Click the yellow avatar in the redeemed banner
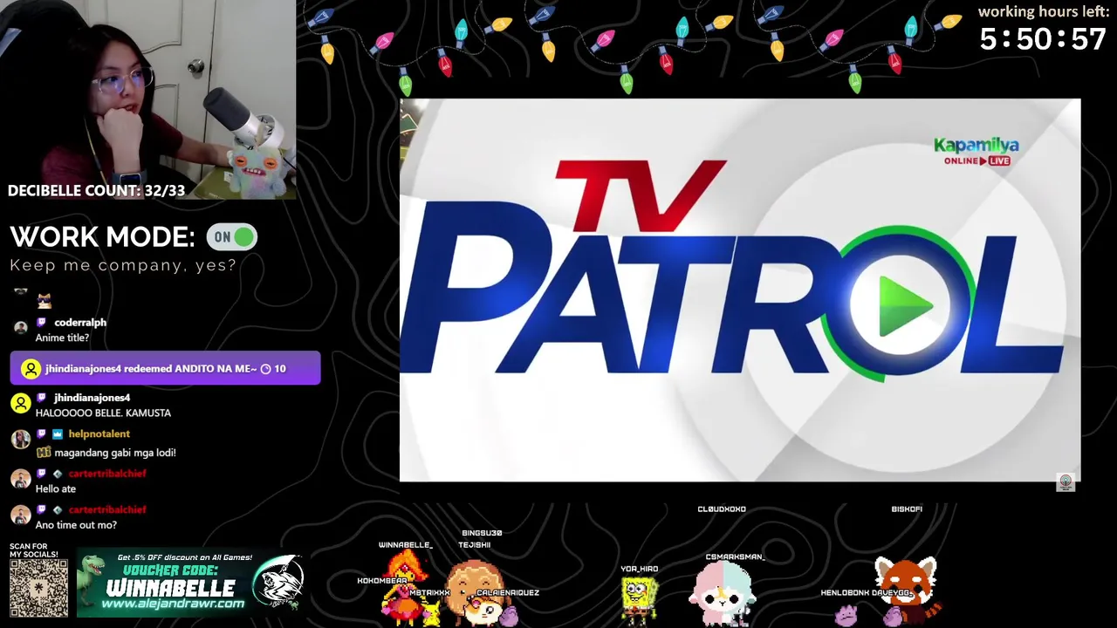This screenshot has height=628, width=1117. (31, 369)
